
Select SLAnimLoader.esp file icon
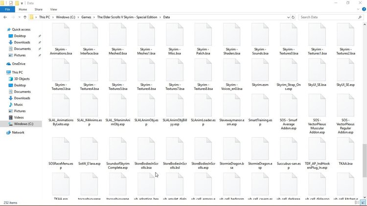pyautogui.click(x=203, y=105)
